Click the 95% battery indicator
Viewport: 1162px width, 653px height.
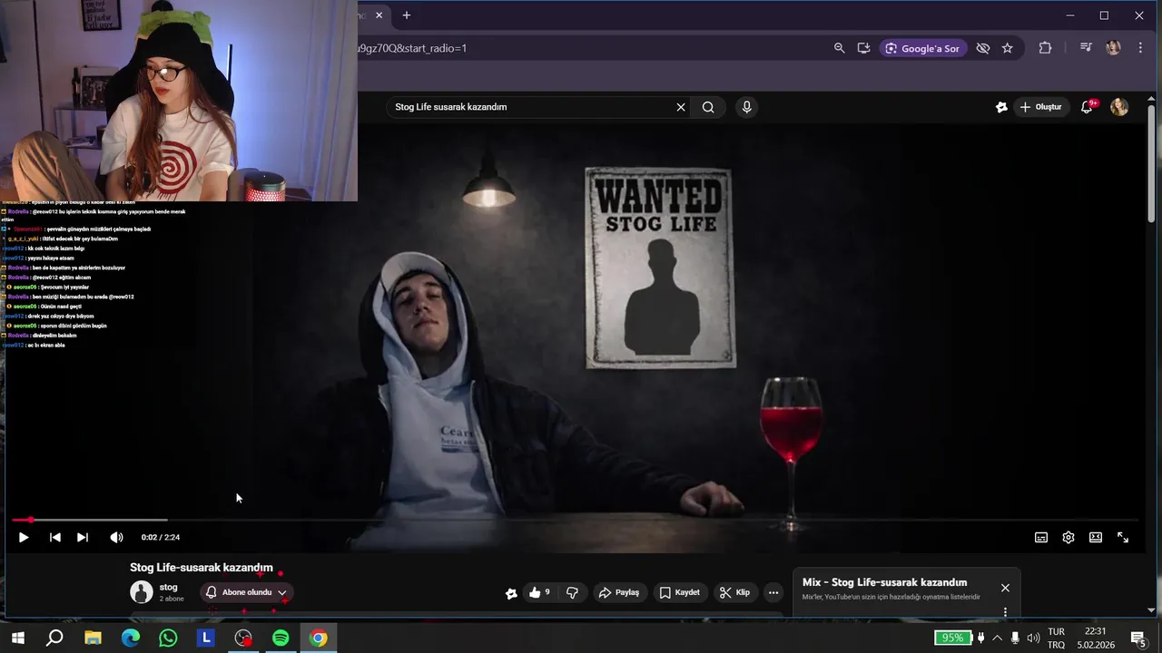click(x=953, y=638)
